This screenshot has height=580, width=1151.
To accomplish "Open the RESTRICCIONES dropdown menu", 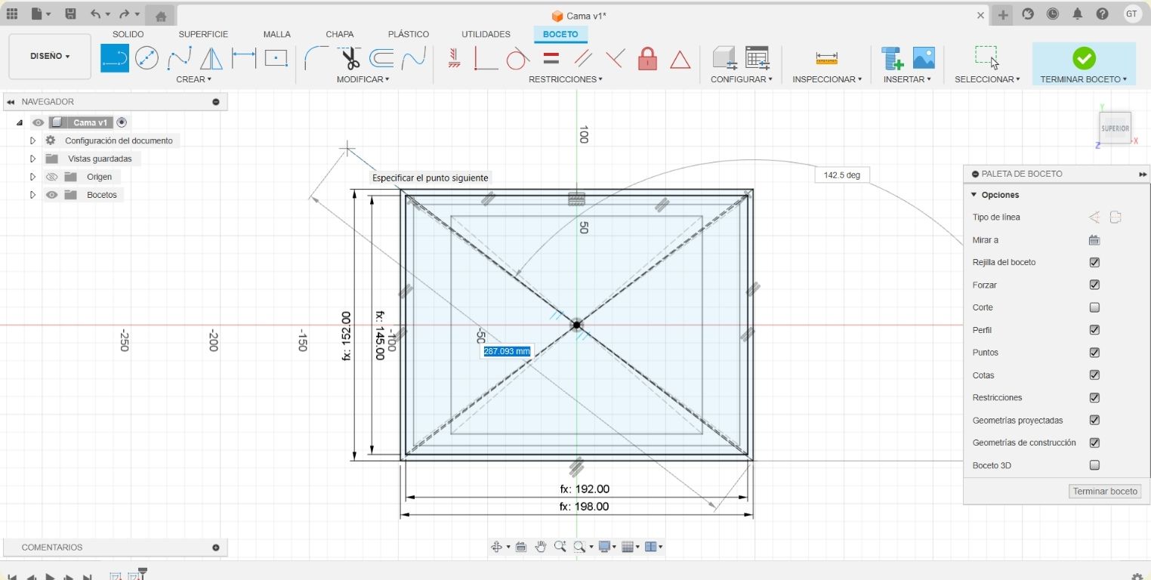I will (x=566, y=79).
